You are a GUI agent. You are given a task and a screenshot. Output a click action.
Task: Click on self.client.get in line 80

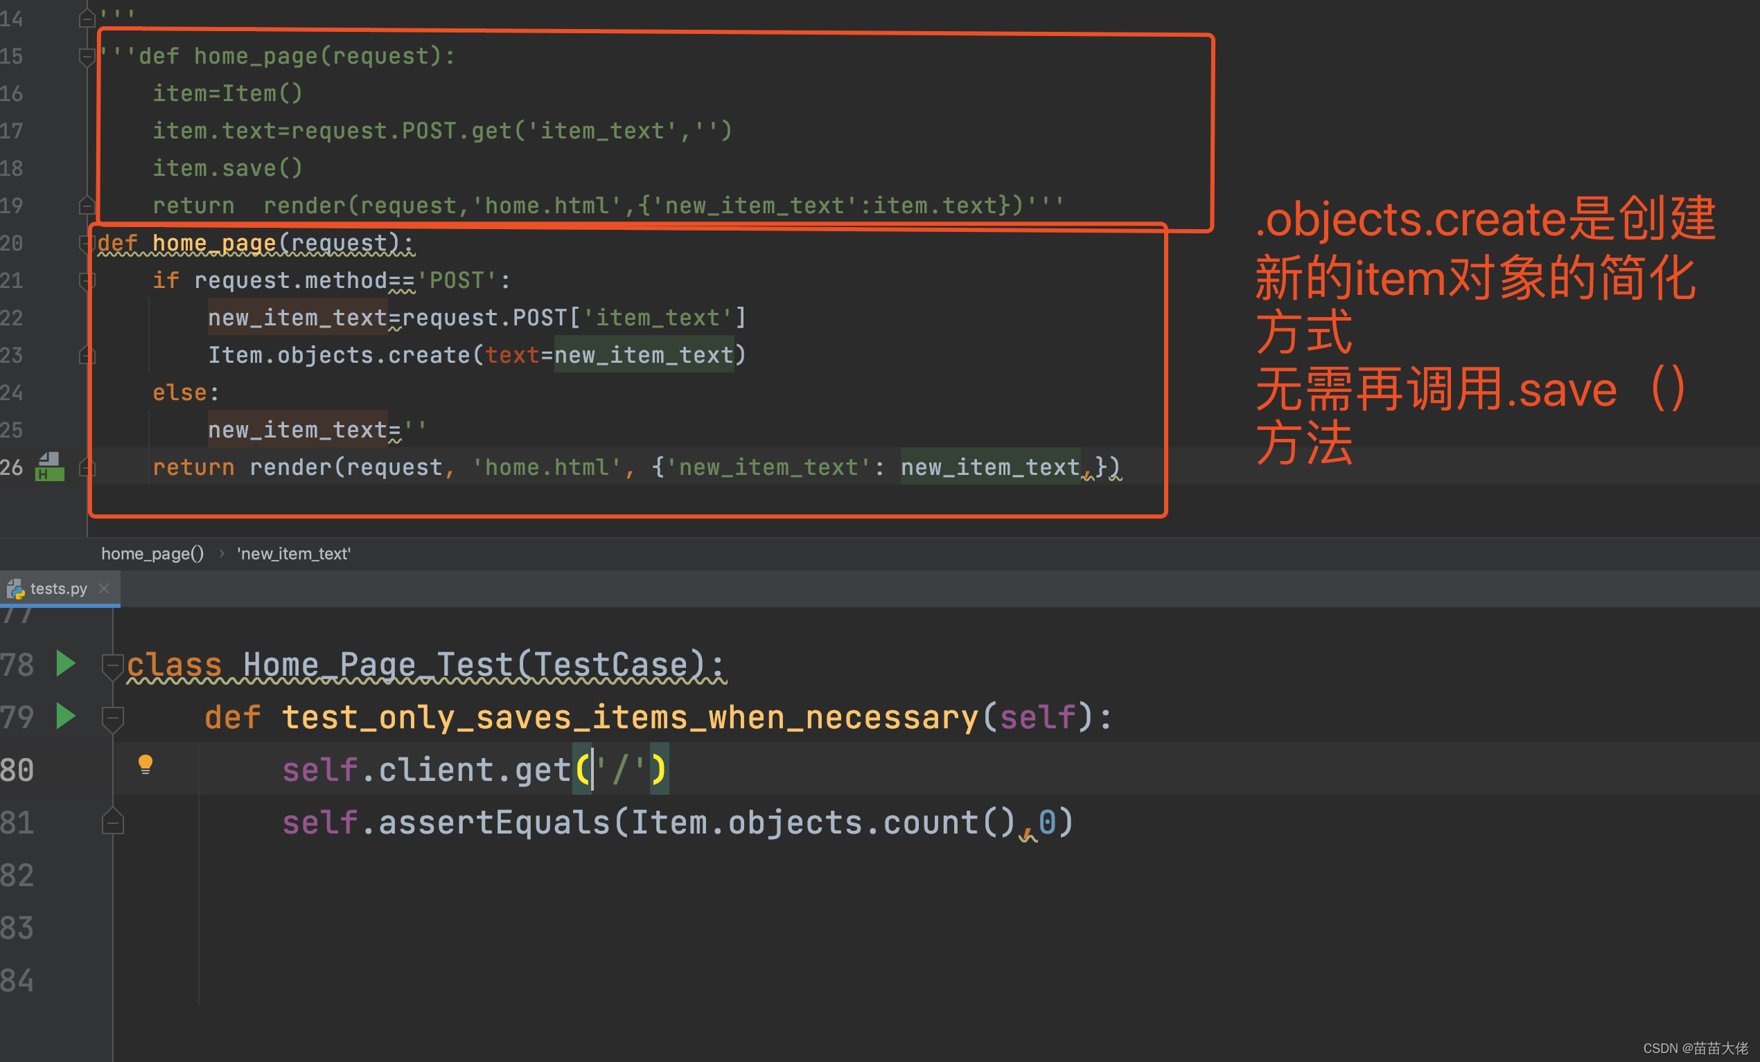[426, 769]
